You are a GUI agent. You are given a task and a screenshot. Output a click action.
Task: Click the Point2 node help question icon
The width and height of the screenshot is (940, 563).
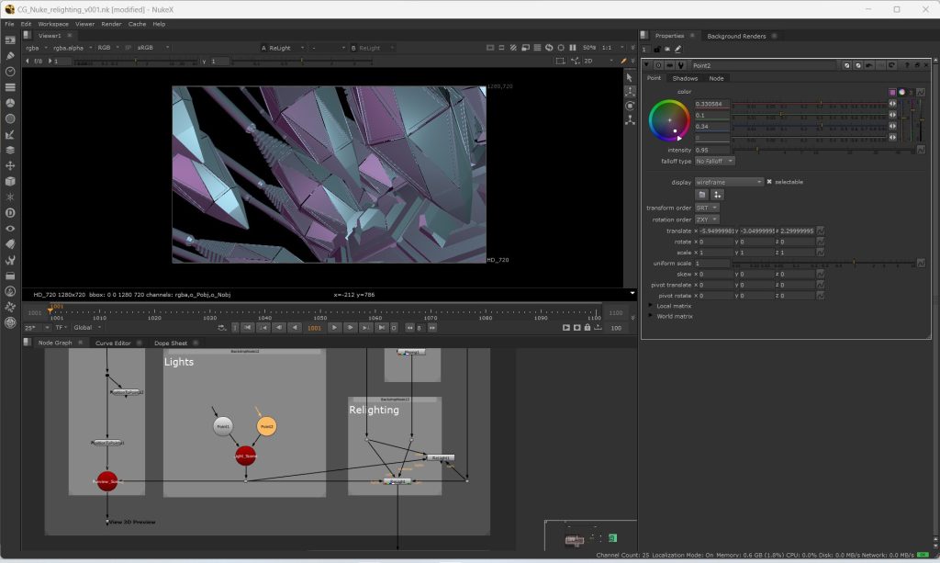[x=908, y=65]
